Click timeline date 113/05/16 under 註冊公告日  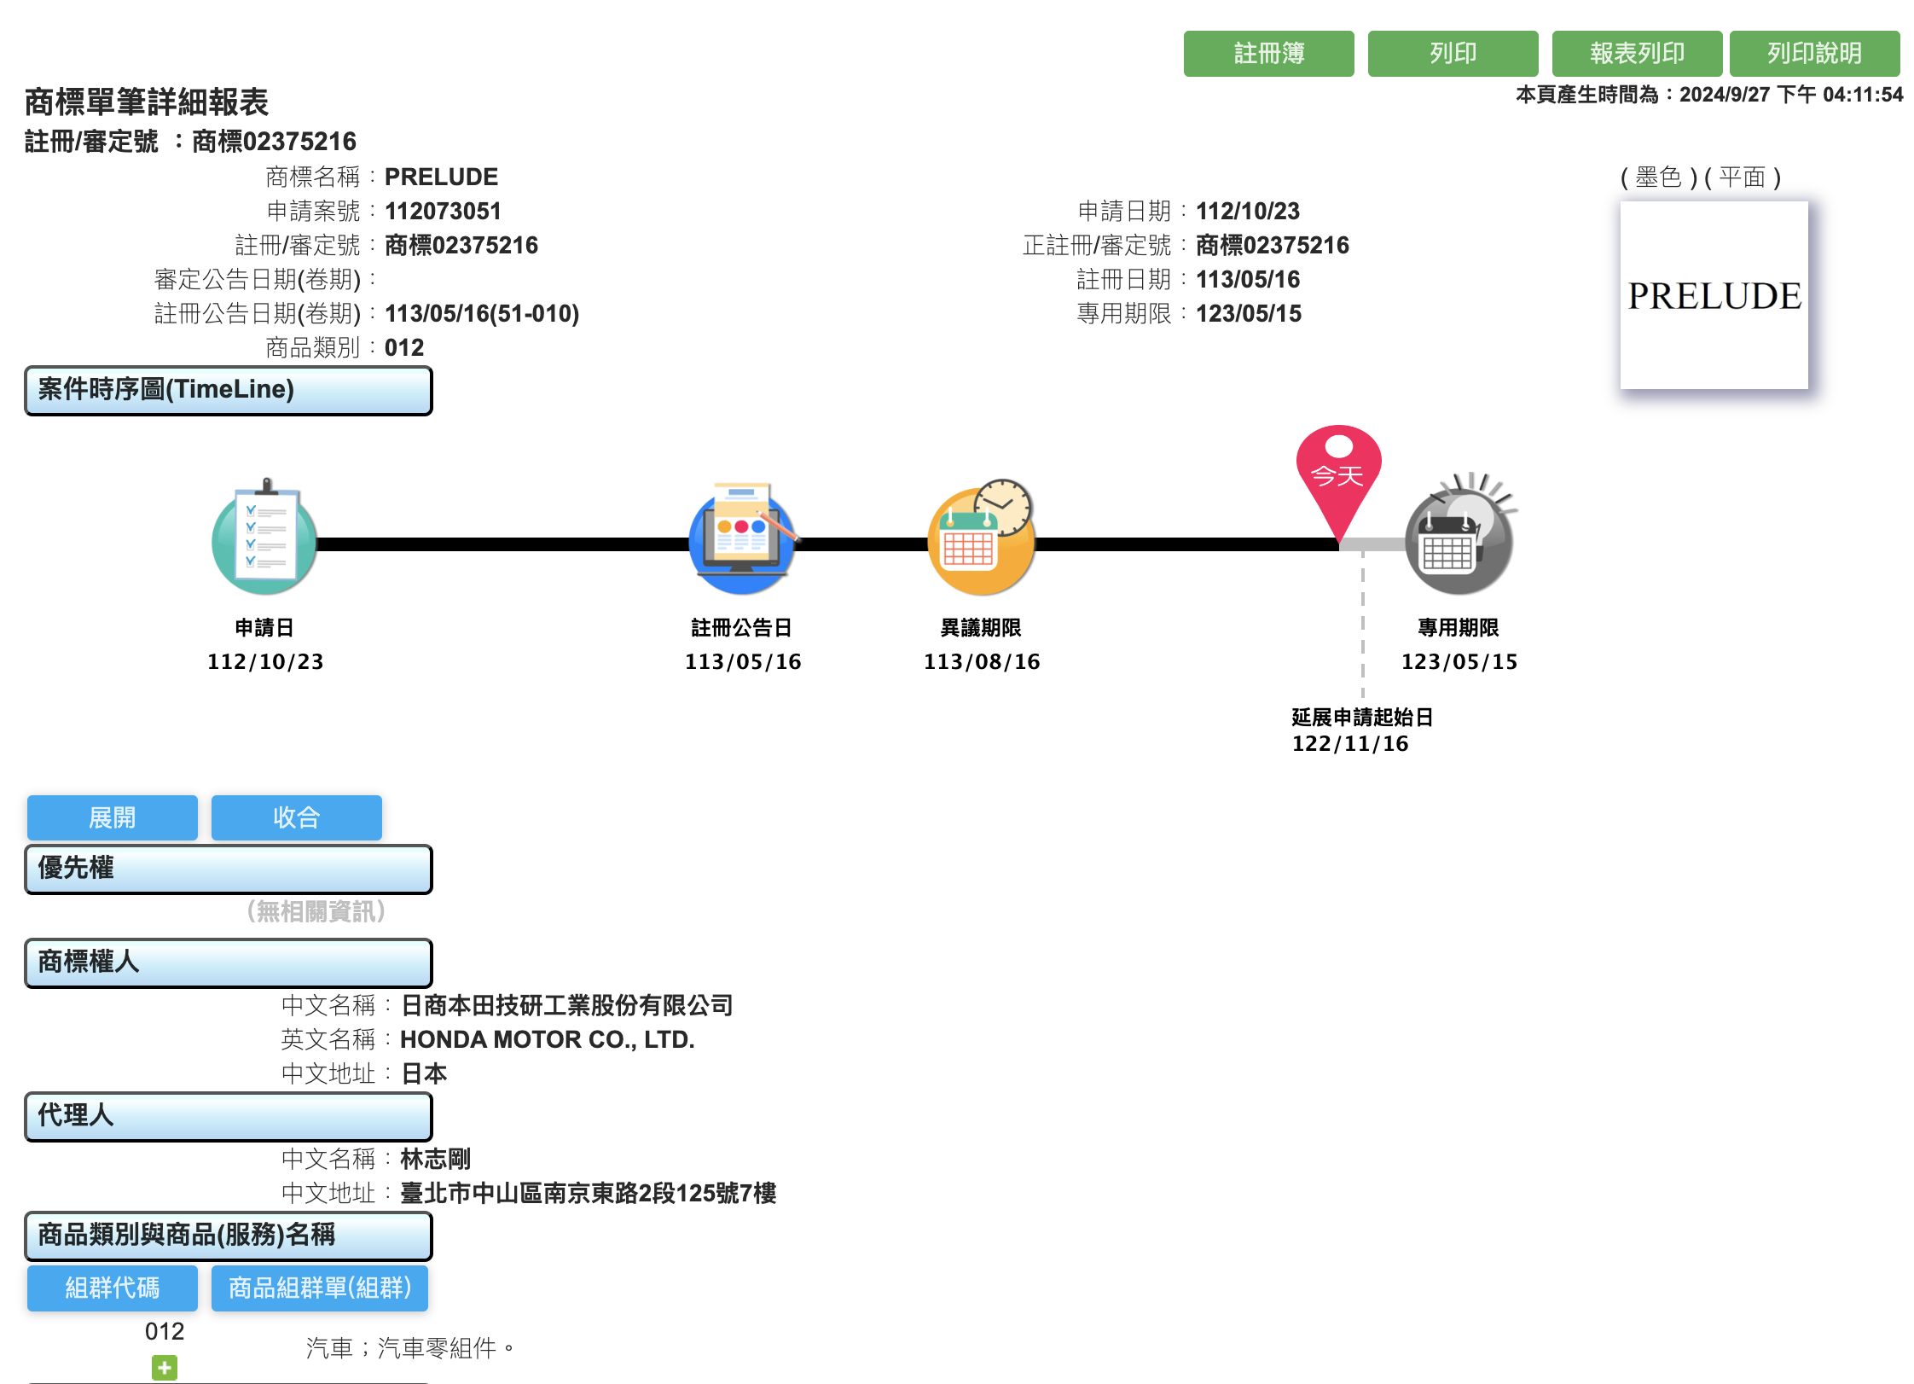coord(743,661)
